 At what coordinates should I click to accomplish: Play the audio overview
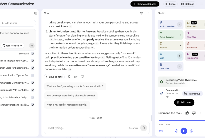pos(184,131)
